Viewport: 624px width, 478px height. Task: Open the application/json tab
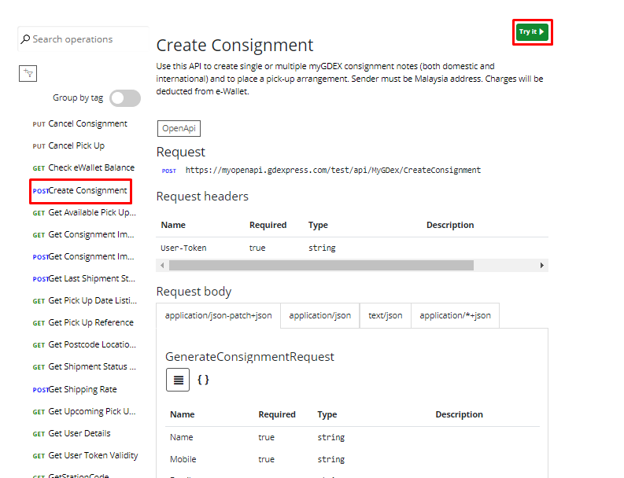pyautogui.click(x=320, y=316)
